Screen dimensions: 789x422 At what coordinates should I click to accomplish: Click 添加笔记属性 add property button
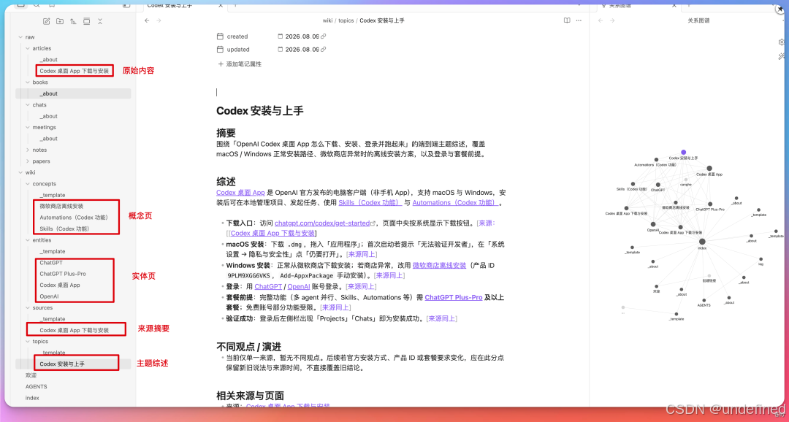(240, 64)
